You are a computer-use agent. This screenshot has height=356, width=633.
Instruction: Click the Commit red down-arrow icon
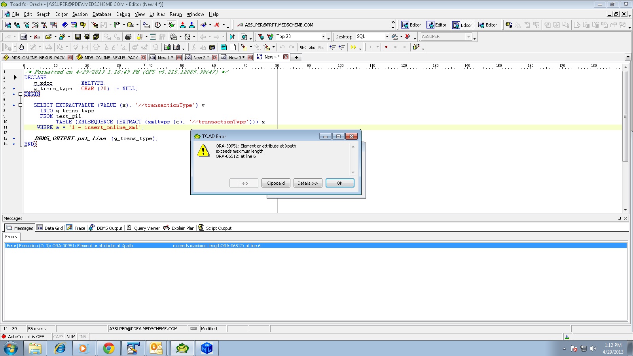(183, 25)
